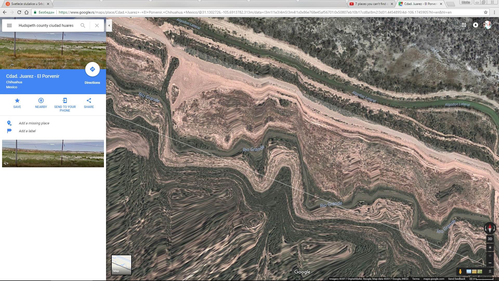Zoom out with the minus button
The width and height of the screenshot is (499, 281).
coord(490,263)
